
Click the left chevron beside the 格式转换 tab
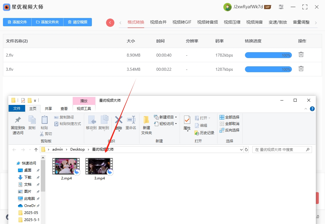120,23
